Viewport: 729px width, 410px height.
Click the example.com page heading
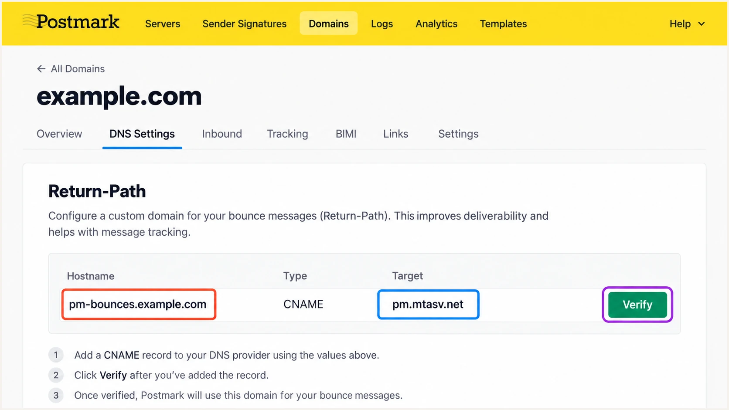(x=119, y=96)
